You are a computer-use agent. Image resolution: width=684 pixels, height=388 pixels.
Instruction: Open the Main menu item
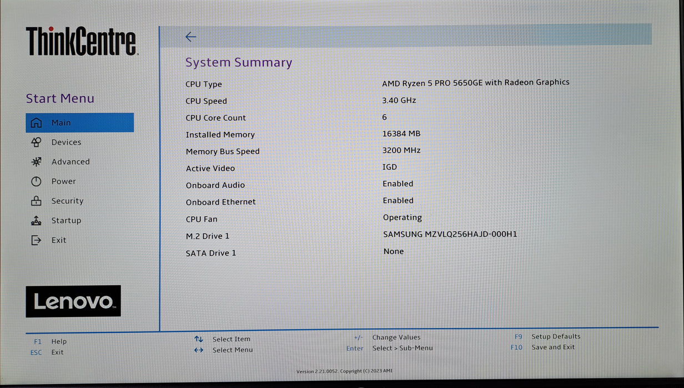click(x=79, y=122)
